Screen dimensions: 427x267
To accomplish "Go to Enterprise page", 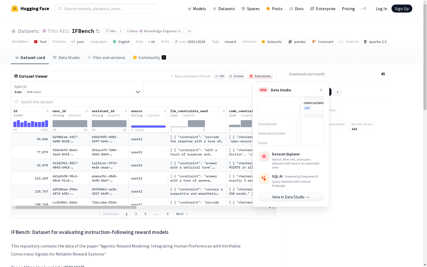I will click(323, 9).
